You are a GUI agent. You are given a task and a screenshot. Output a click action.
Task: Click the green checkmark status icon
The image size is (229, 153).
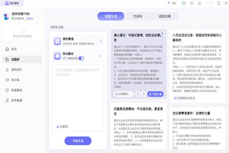tap(185, 3)
